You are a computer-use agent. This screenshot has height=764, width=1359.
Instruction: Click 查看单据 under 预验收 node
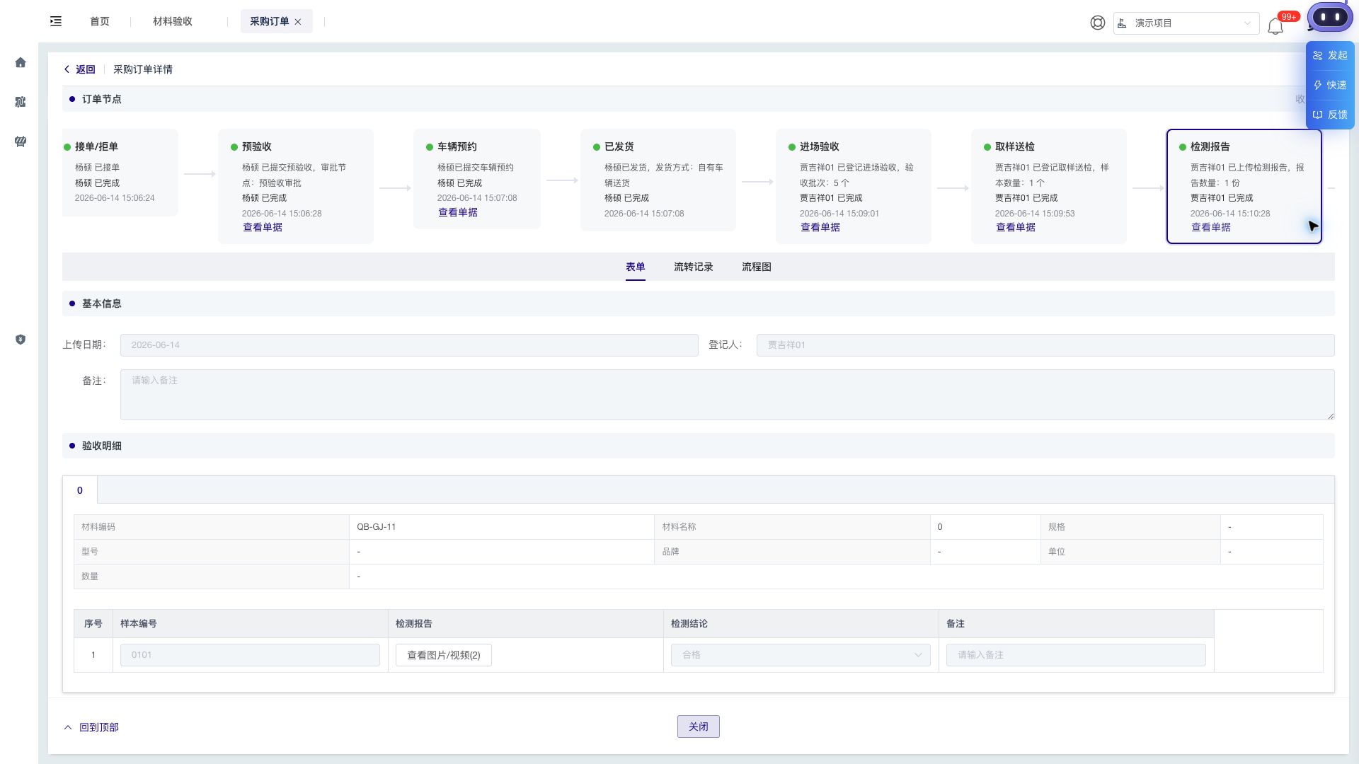click(x=263, y=227)
